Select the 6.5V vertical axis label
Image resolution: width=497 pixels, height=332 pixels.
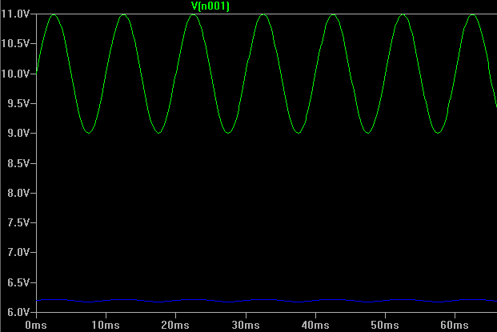pyautogui.click(x=18, y=282)
